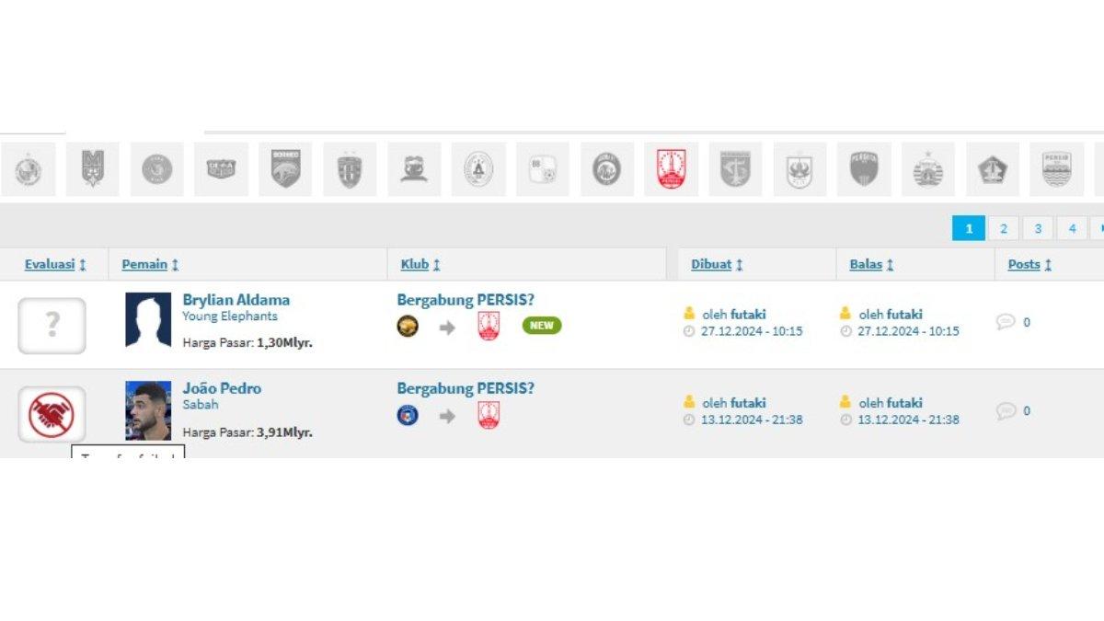
Task: Go to page 2 of results
Action: [1004, 228]
